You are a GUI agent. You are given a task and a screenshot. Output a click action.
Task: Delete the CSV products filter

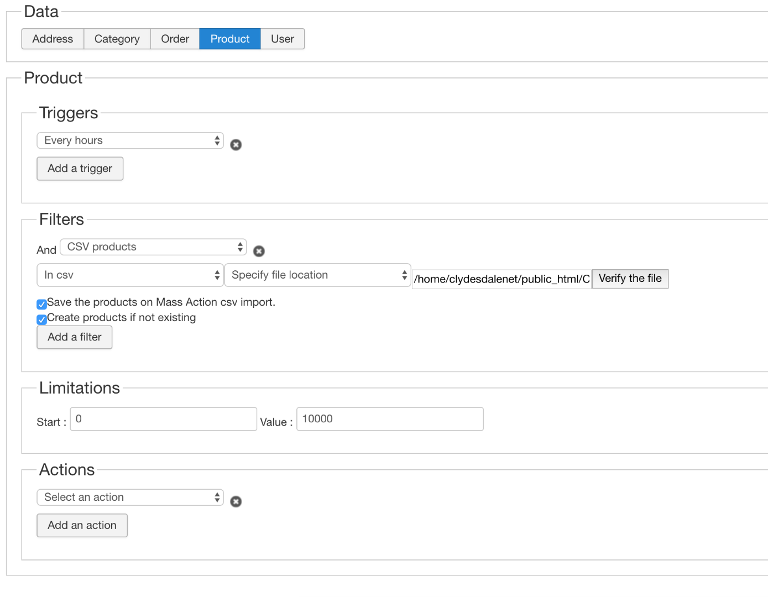coord(259,252)
